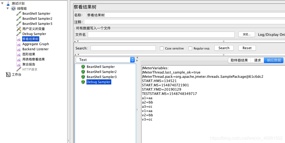Select Aggregate Graph in test plan tree
285x143 pixels.
[36, 44]
